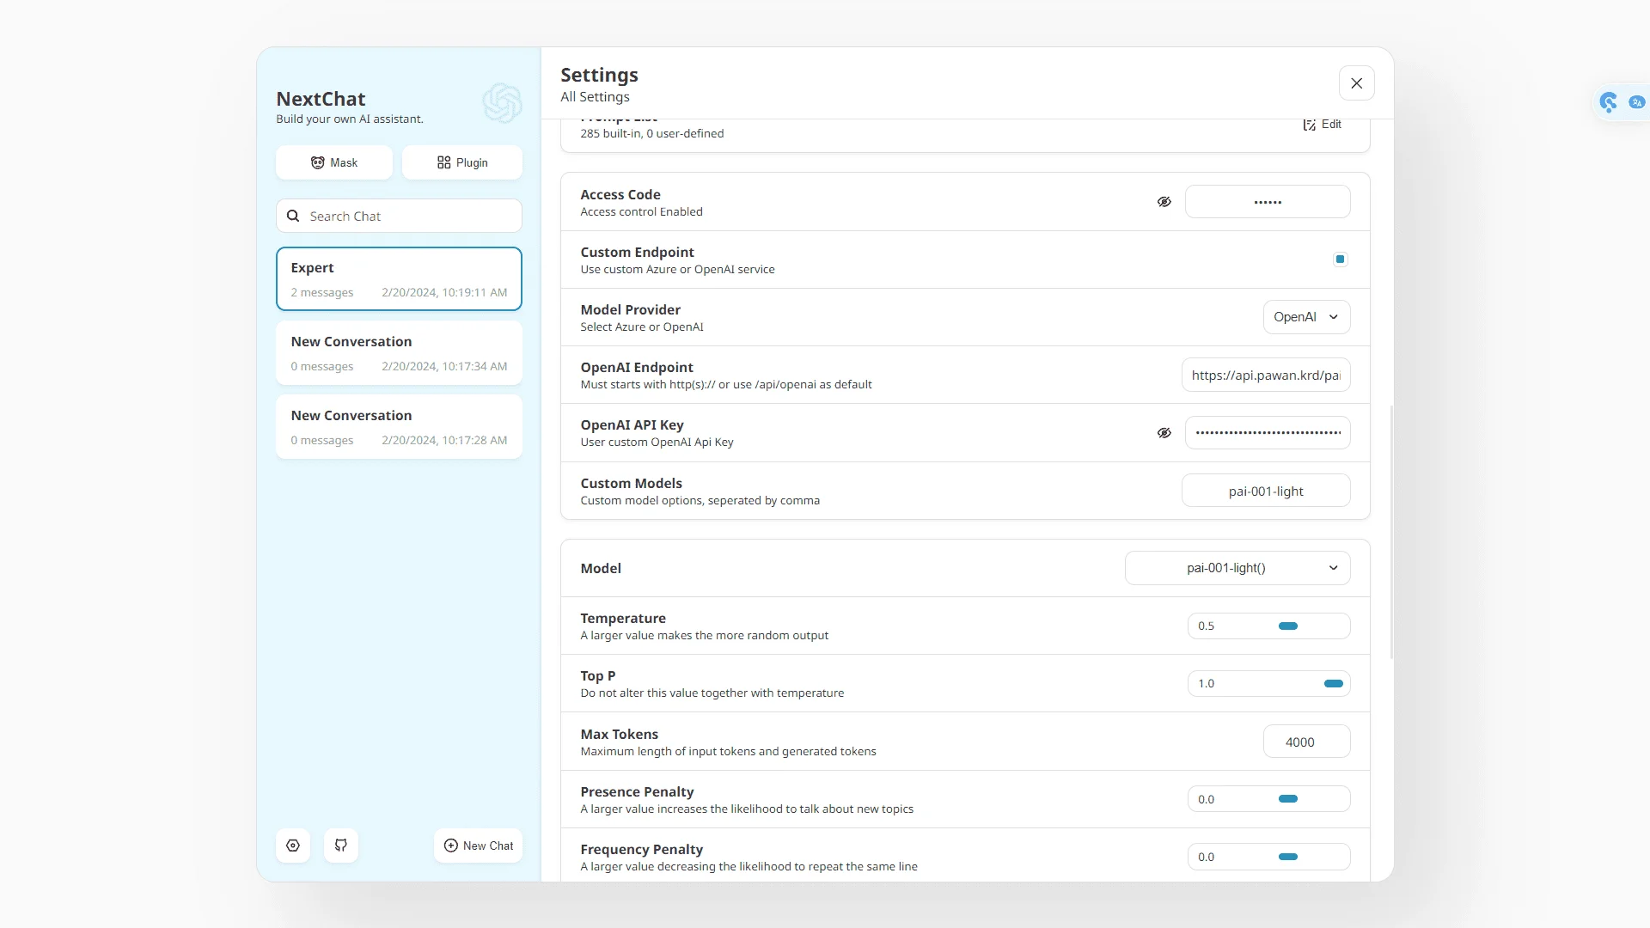Start a New Chat
This screenshot has height=928, width=1650.
click(478, 846)
